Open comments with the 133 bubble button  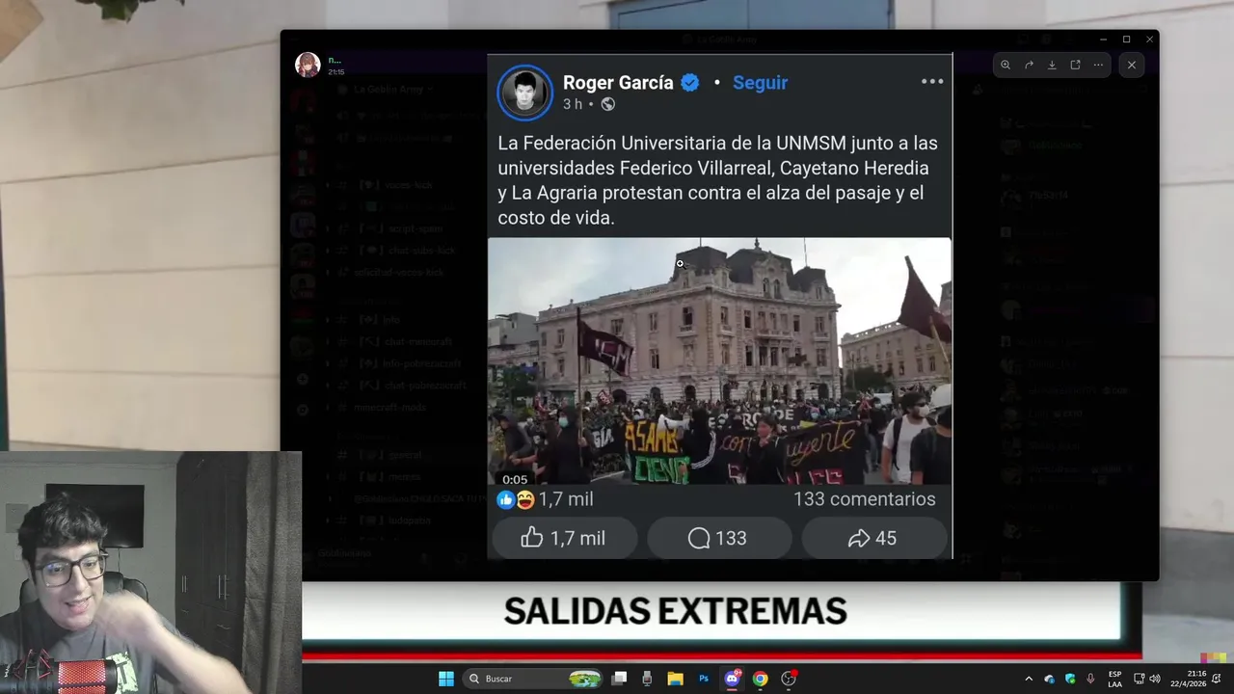pos(718,538)
